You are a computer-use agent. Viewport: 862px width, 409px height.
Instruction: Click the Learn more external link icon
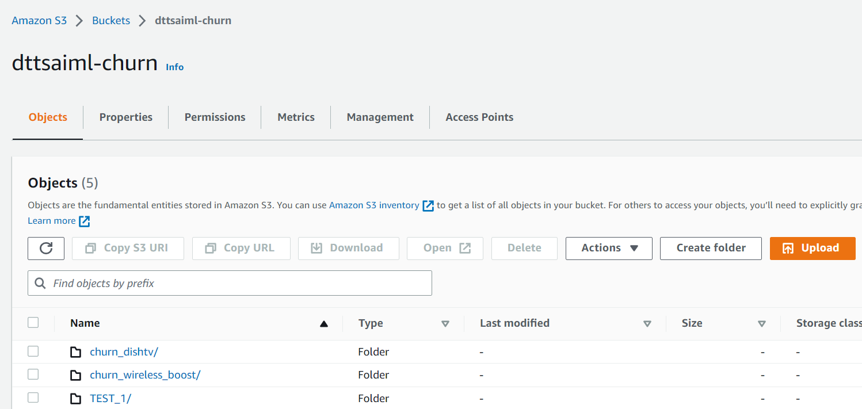tap(84, 220)
